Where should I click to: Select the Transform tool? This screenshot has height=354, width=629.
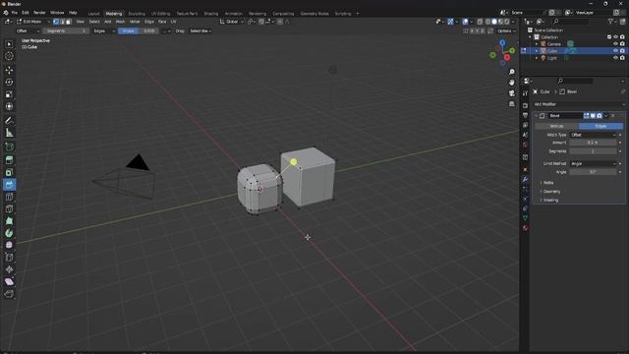(x=9, y=106)
